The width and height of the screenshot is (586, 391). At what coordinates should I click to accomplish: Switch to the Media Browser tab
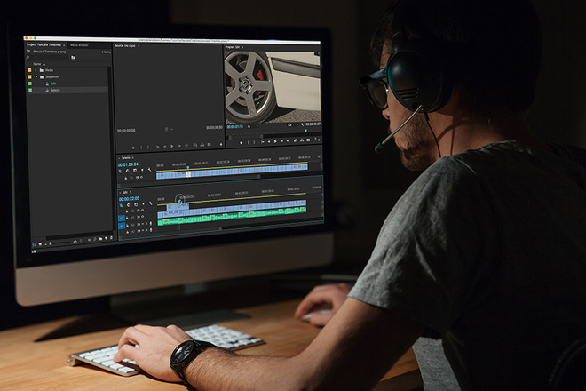tap(79, 45)
